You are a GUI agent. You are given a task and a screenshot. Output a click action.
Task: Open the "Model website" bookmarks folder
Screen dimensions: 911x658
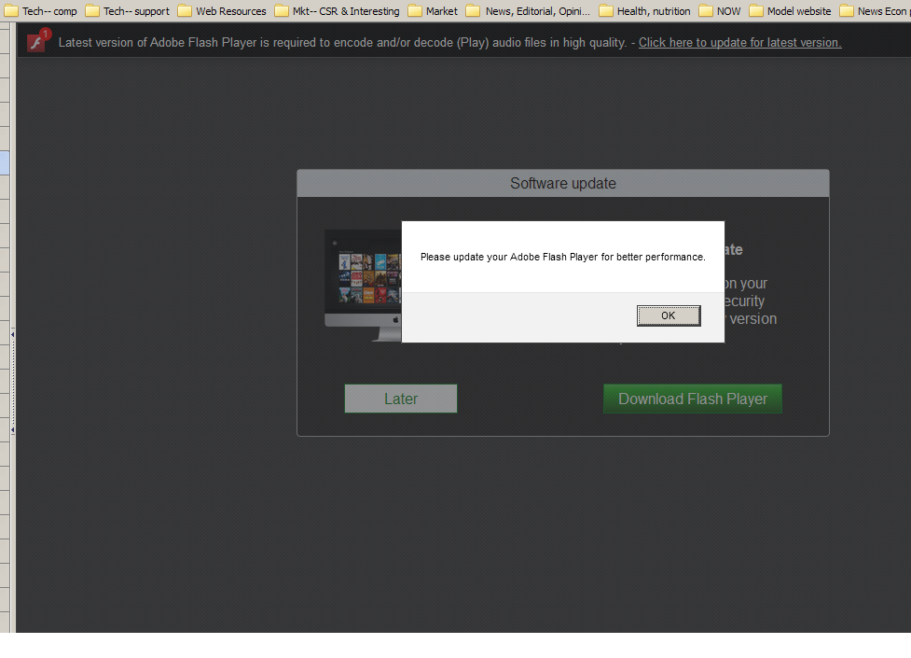click(790, 11)
